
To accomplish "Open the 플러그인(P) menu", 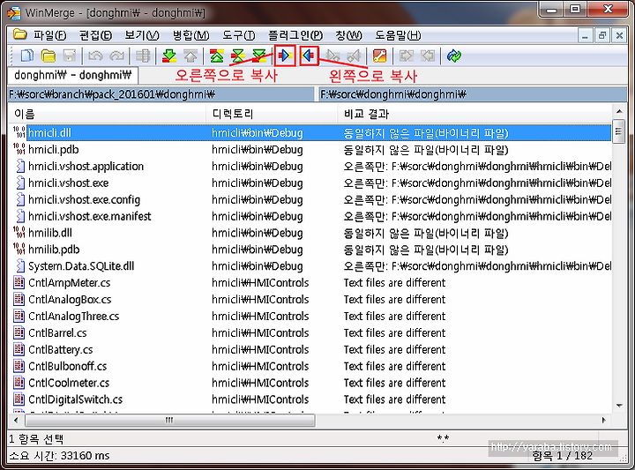I will point(295,35).
